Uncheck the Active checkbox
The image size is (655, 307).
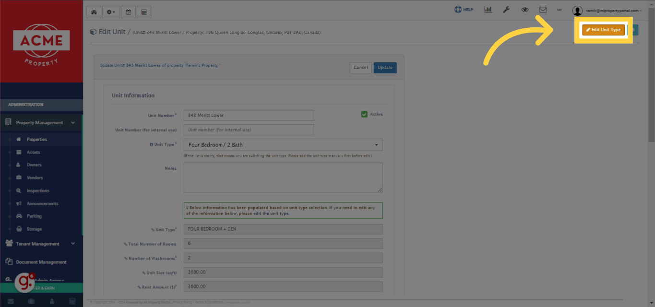coord(364,114)
